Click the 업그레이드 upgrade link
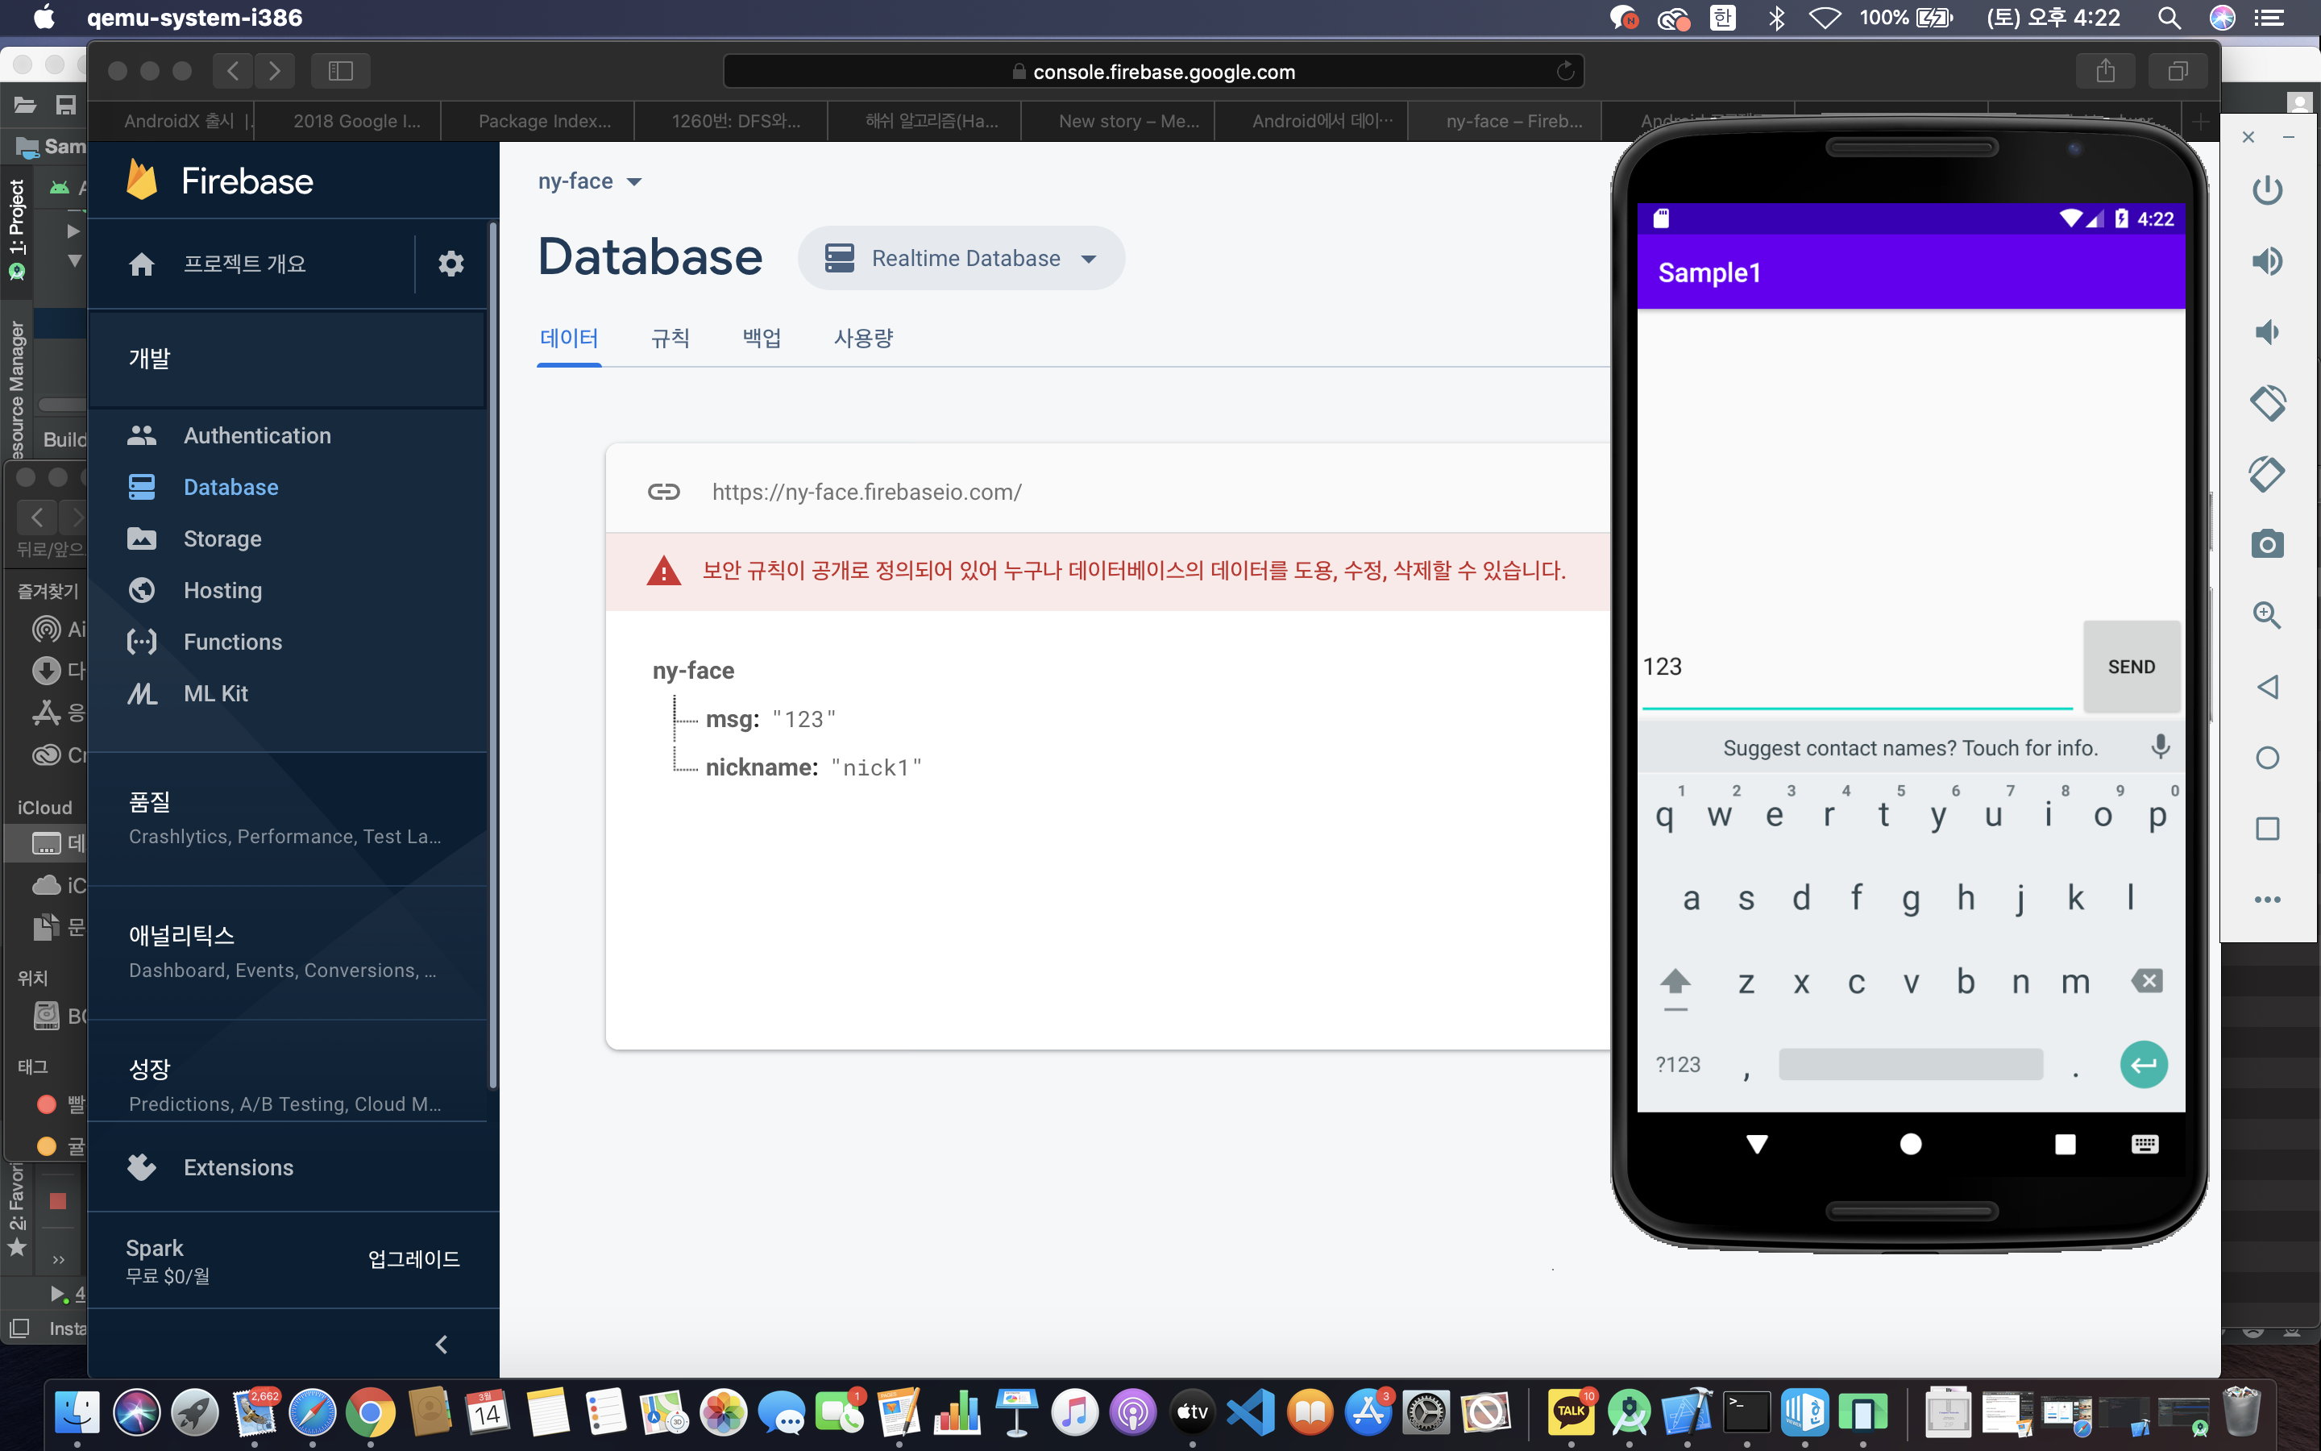 413,1259
